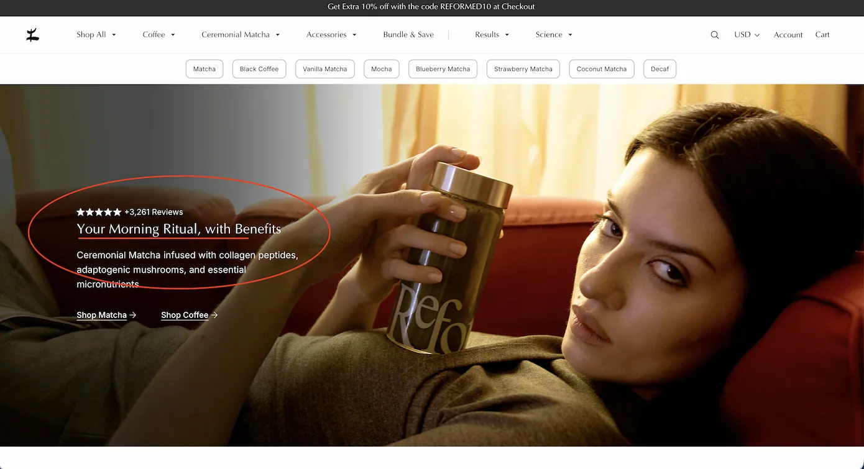Click the REFORMED10 promo announcement bar
Image resolution: width=864 pixels, height=469 pixels.
coord(432,7)
